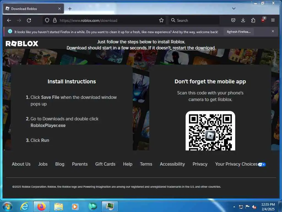Launch Internet Explorer from the taskbar
This screenshot has height=212, width=282.
(25, 206)
